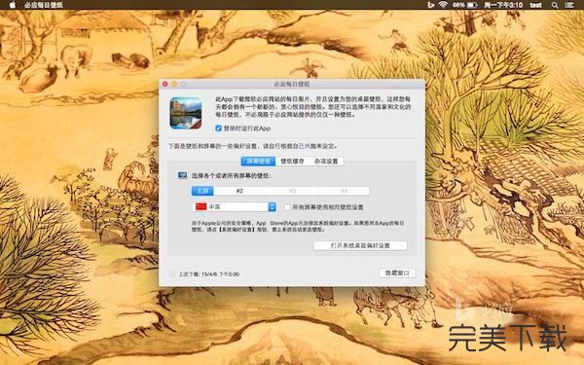Click the last download time status text
Screen dimensions: 584x365
[209, 274]
